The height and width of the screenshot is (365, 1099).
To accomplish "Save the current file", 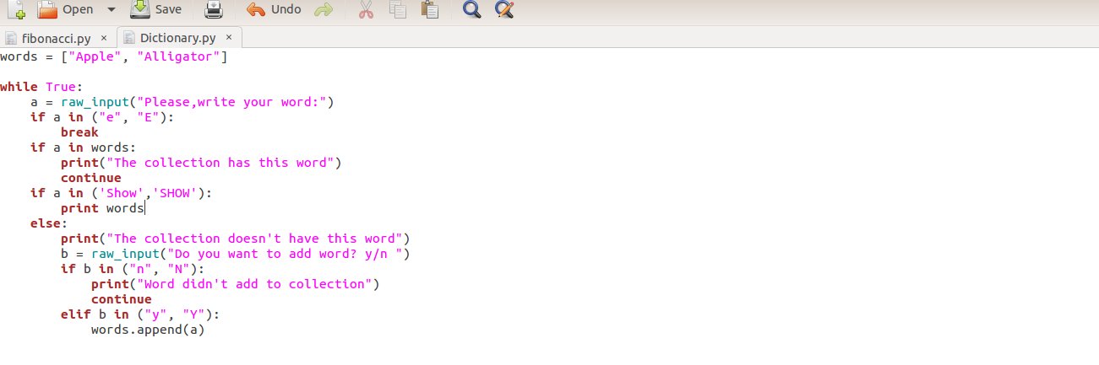I will point(156,10).
